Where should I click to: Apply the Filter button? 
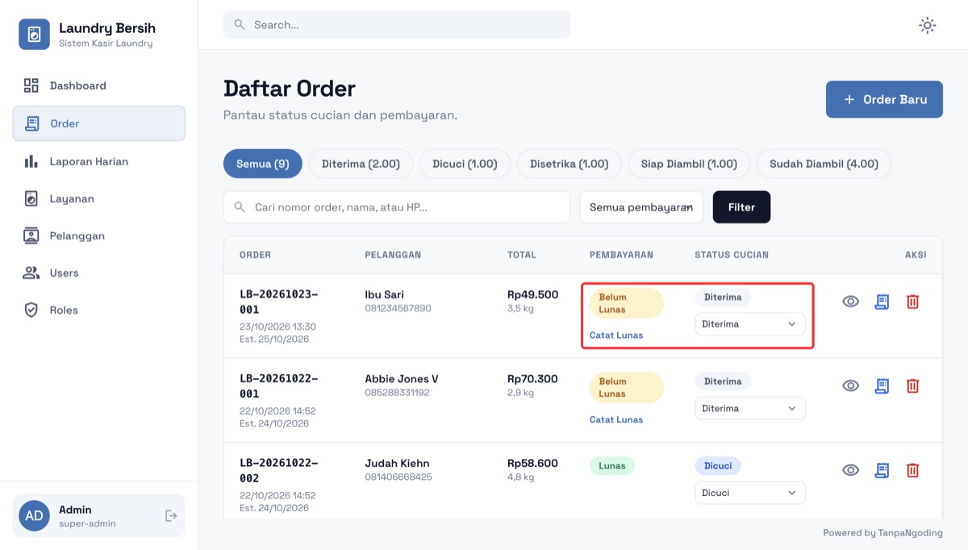pos(741,207)
